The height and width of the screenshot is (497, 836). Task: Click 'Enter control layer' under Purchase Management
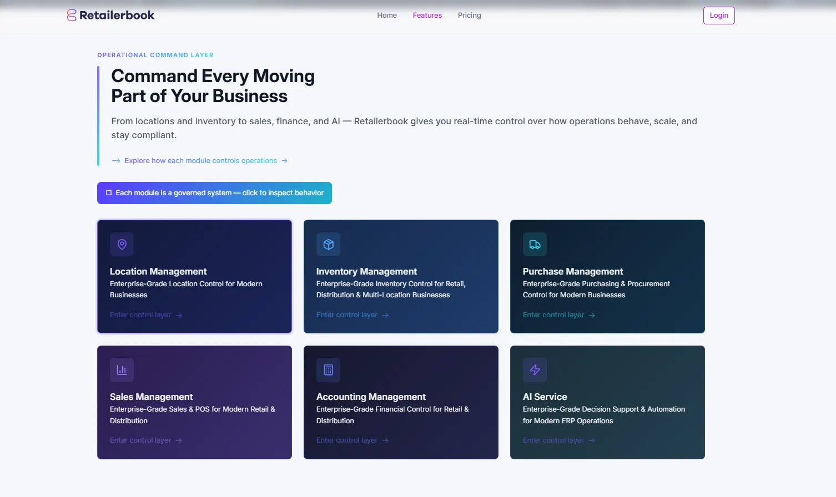[x=553, y=315]
